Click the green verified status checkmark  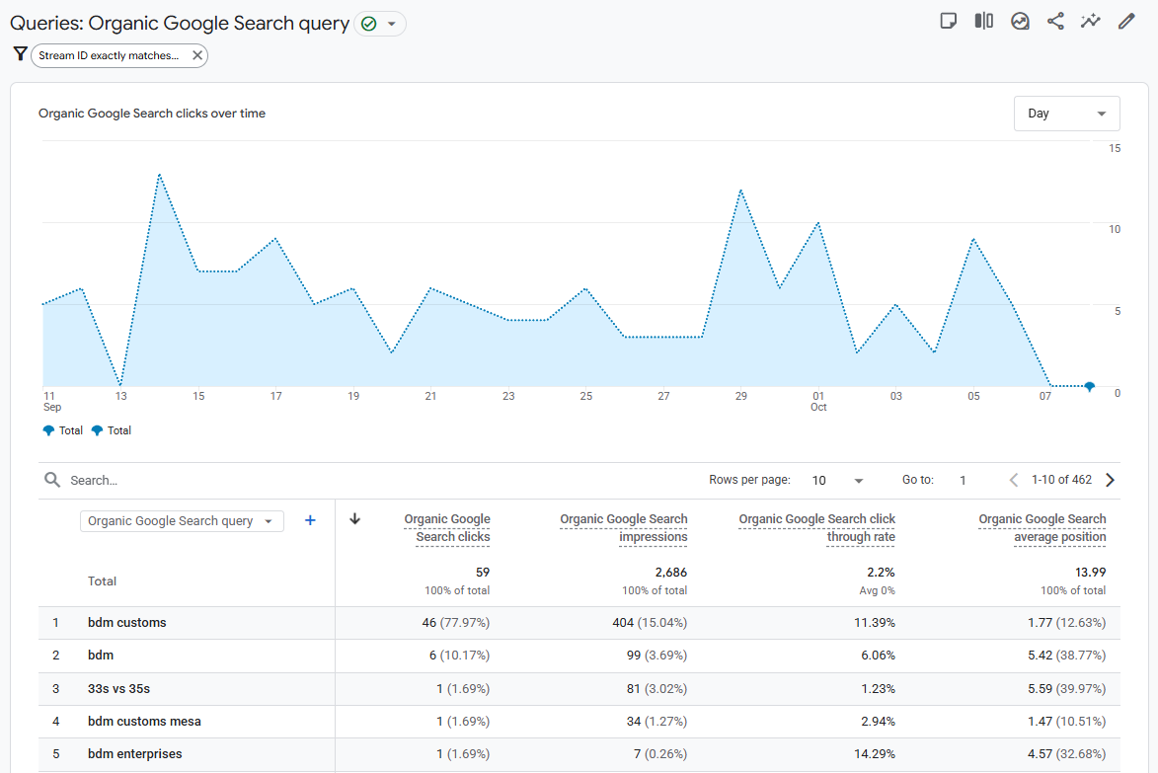tap(368, 24)
